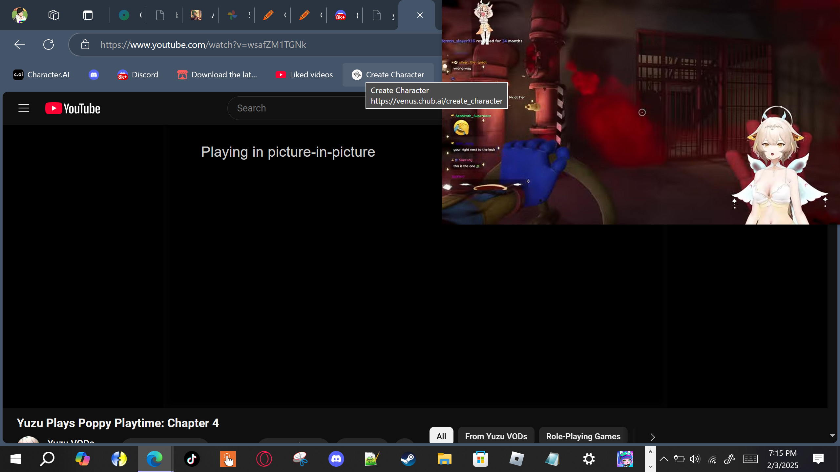840x472 pixels.
Task: Open Microsoft Store from the taskbar
Action: [480, 459]
